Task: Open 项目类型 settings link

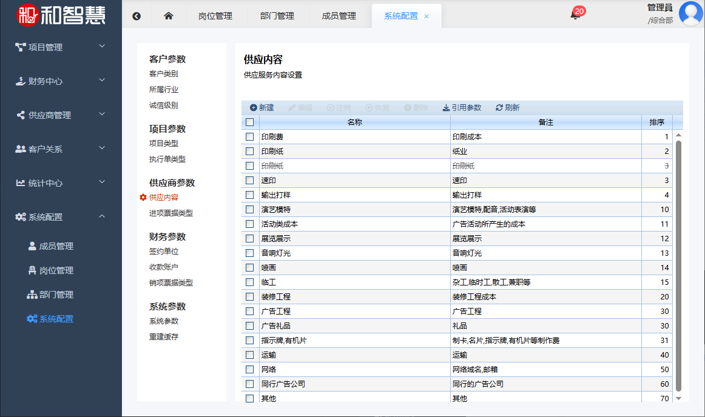Action: point(164,143)
